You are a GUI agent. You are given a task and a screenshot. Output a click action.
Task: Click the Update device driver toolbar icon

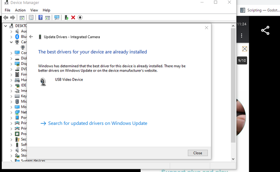[66, 17]
